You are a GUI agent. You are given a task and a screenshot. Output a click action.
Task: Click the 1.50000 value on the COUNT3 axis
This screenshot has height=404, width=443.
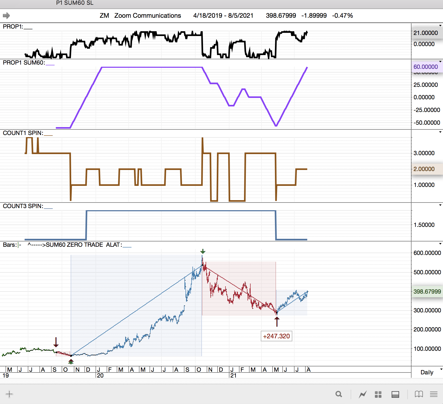coord(424,225)
